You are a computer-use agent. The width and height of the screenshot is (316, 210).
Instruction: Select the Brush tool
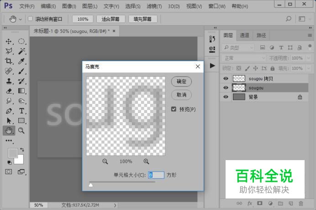pos(21,71)
